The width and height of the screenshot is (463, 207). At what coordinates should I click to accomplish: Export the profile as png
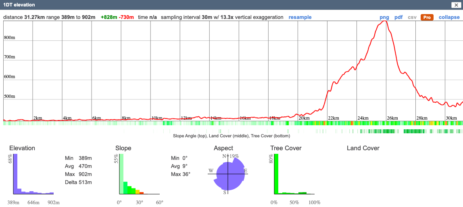click(x=384, y=17)
